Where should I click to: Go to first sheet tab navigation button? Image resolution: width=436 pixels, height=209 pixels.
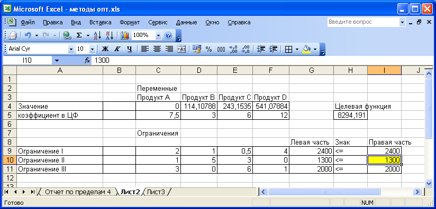pyautogui.click(x=7, y=192)
